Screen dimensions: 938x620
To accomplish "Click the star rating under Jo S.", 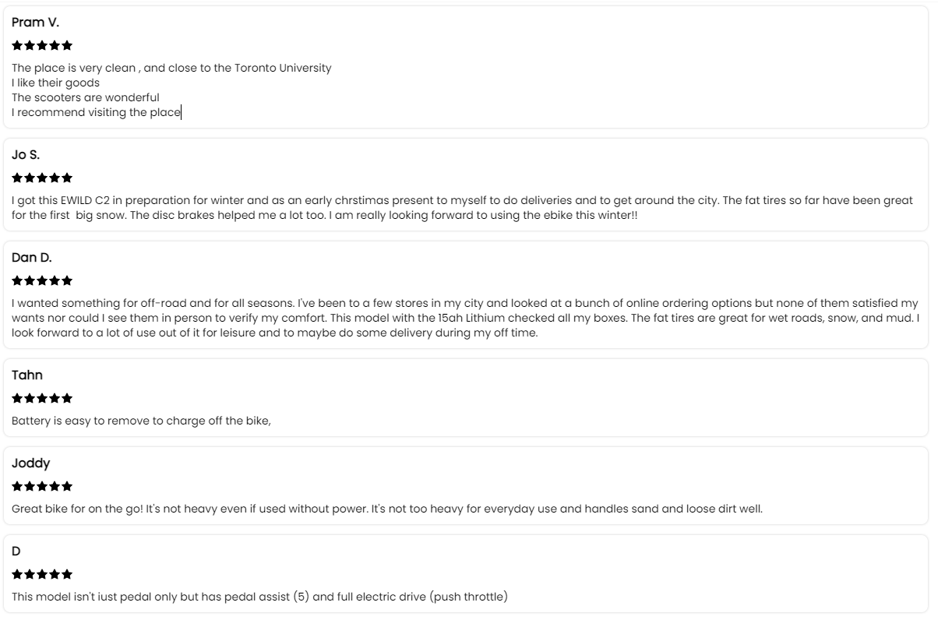I will pyautogui.click(x=42, y=178).
